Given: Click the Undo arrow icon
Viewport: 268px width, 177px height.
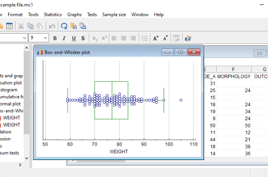Looking at the screenshot, I should pyautogui.click(x=52, y=26).
